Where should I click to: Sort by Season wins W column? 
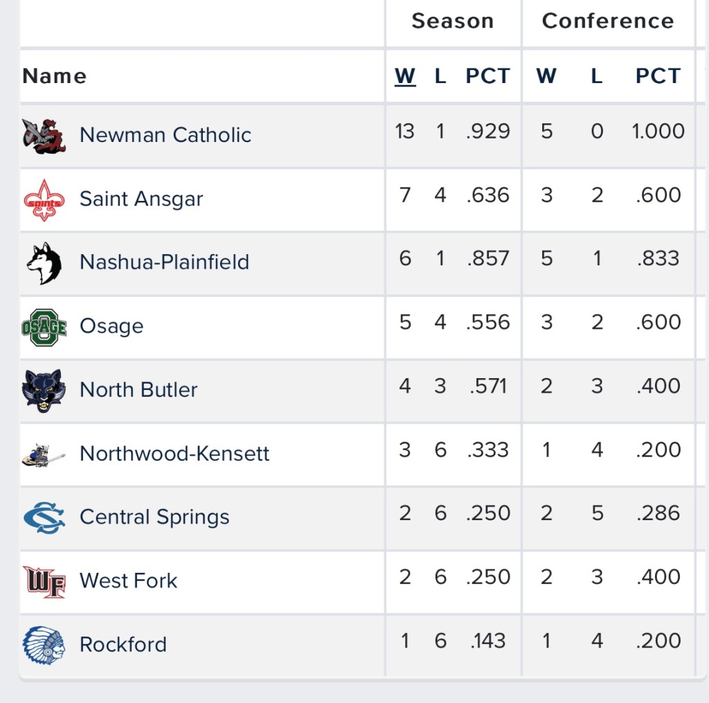(x=405, y=76)
